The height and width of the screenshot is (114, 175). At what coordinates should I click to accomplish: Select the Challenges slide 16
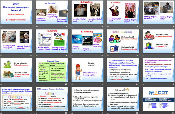point(16,99)
